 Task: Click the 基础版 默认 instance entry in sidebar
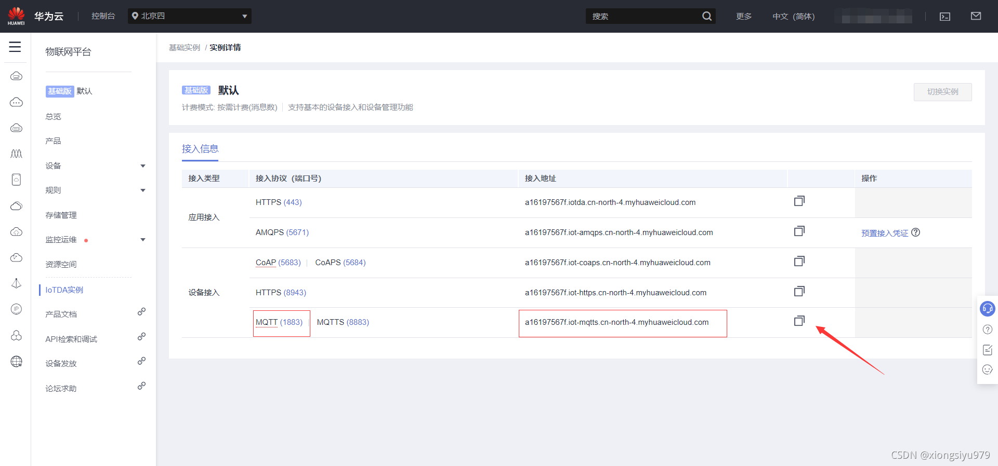coord(69,91)
